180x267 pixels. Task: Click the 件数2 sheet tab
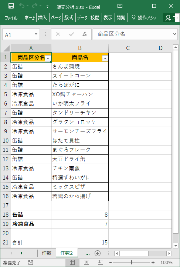tap(67, 253)
